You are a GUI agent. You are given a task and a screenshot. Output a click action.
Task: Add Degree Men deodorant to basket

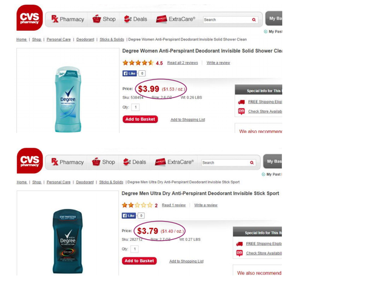click(139, 261)
